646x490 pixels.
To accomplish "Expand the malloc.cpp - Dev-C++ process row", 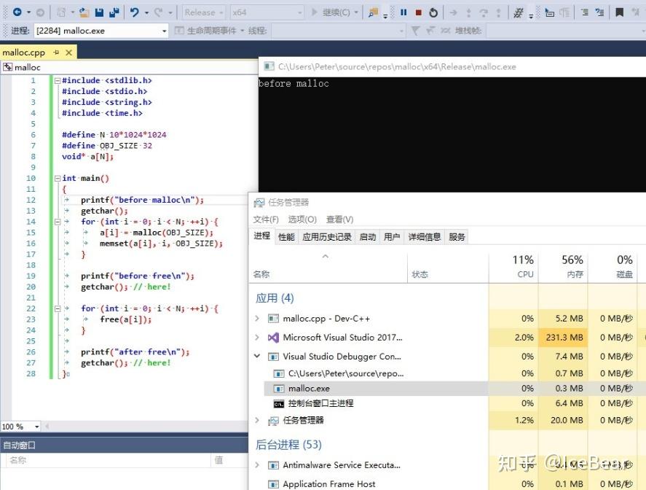I will (x=257, y=319).
